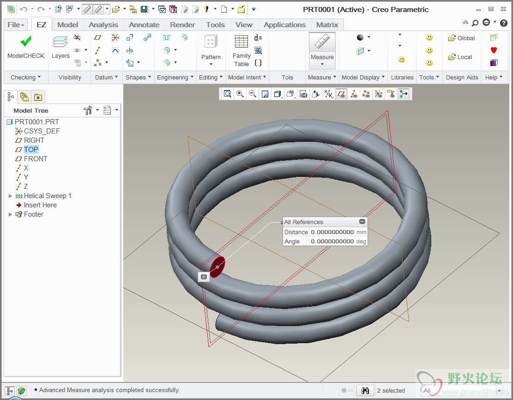Run ModelCHECK with the green checkmark
Screen dimensions: 513x400
[26, 47]
